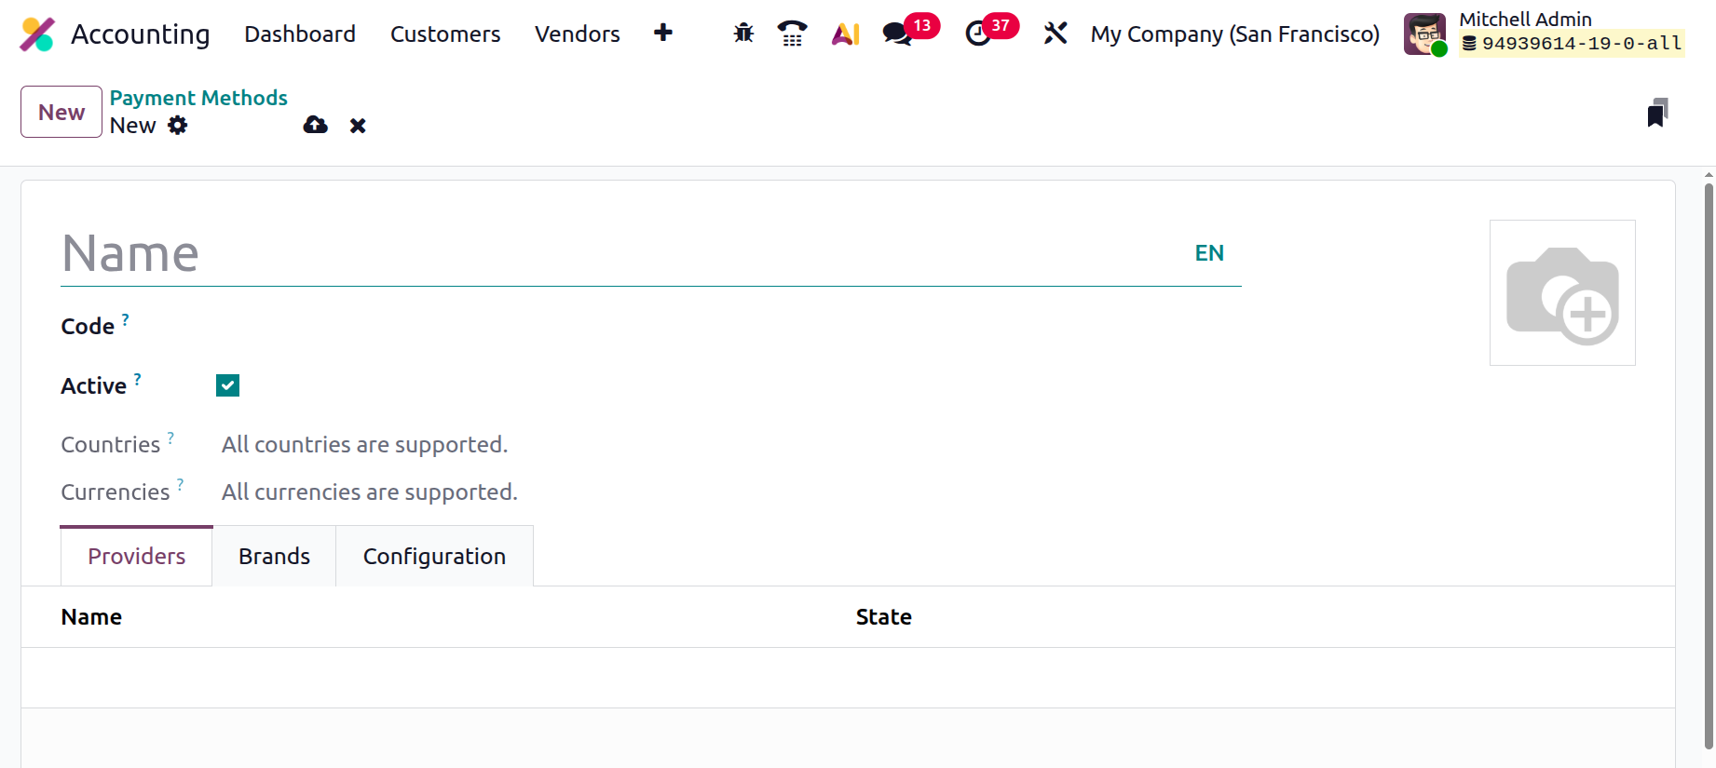Save record with the cloud upload icon

point(316,126)
